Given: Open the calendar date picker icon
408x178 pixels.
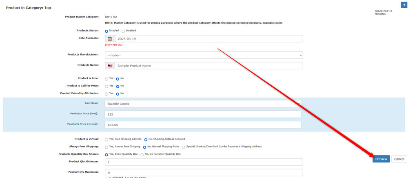Looking at the screenshot, I should [110, 39].
